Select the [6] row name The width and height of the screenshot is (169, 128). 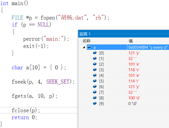click(101, 87)
